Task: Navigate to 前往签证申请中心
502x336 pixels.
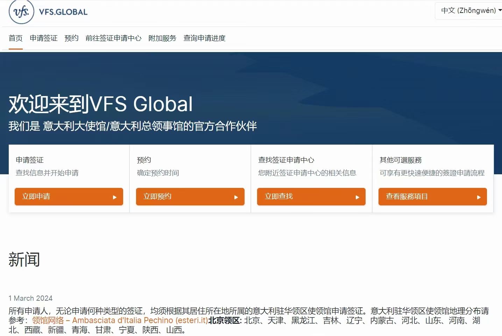Action: coord(113,38)
